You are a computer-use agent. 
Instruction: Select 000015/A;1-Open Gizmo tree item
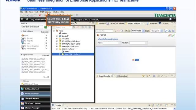[x=71, y=44]
